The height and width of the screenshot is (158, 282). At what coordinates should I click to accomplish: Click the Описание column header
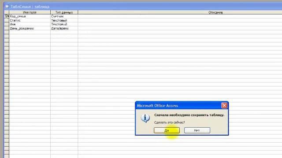coord(180,12)
